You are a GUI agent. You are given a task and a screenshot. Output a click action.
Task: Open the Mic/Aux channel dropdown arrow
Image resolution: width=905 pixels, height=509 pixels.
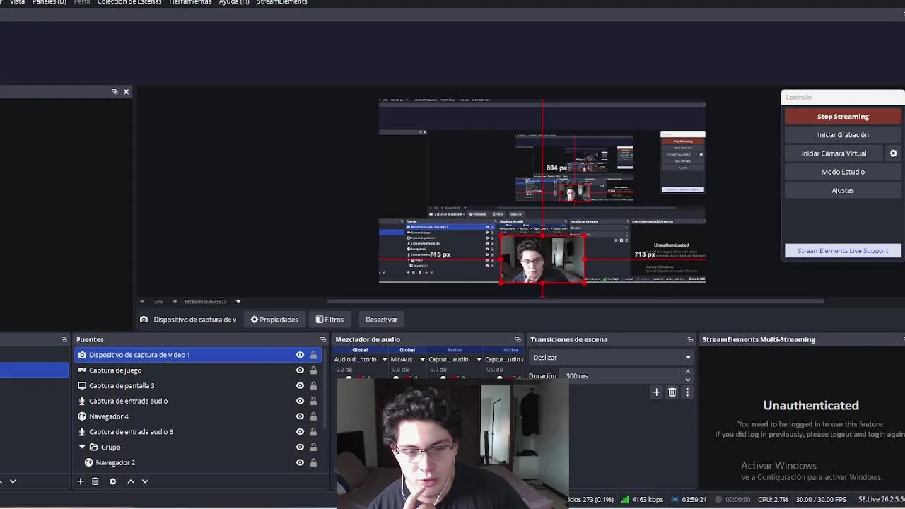(x=422, y=359)
